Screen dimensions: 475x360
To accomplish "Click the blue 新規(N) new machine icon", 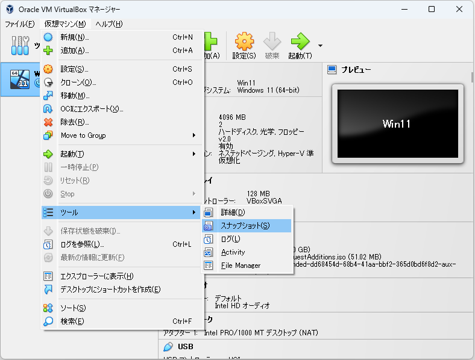I will pyautogui.click(x=48, y=37).
